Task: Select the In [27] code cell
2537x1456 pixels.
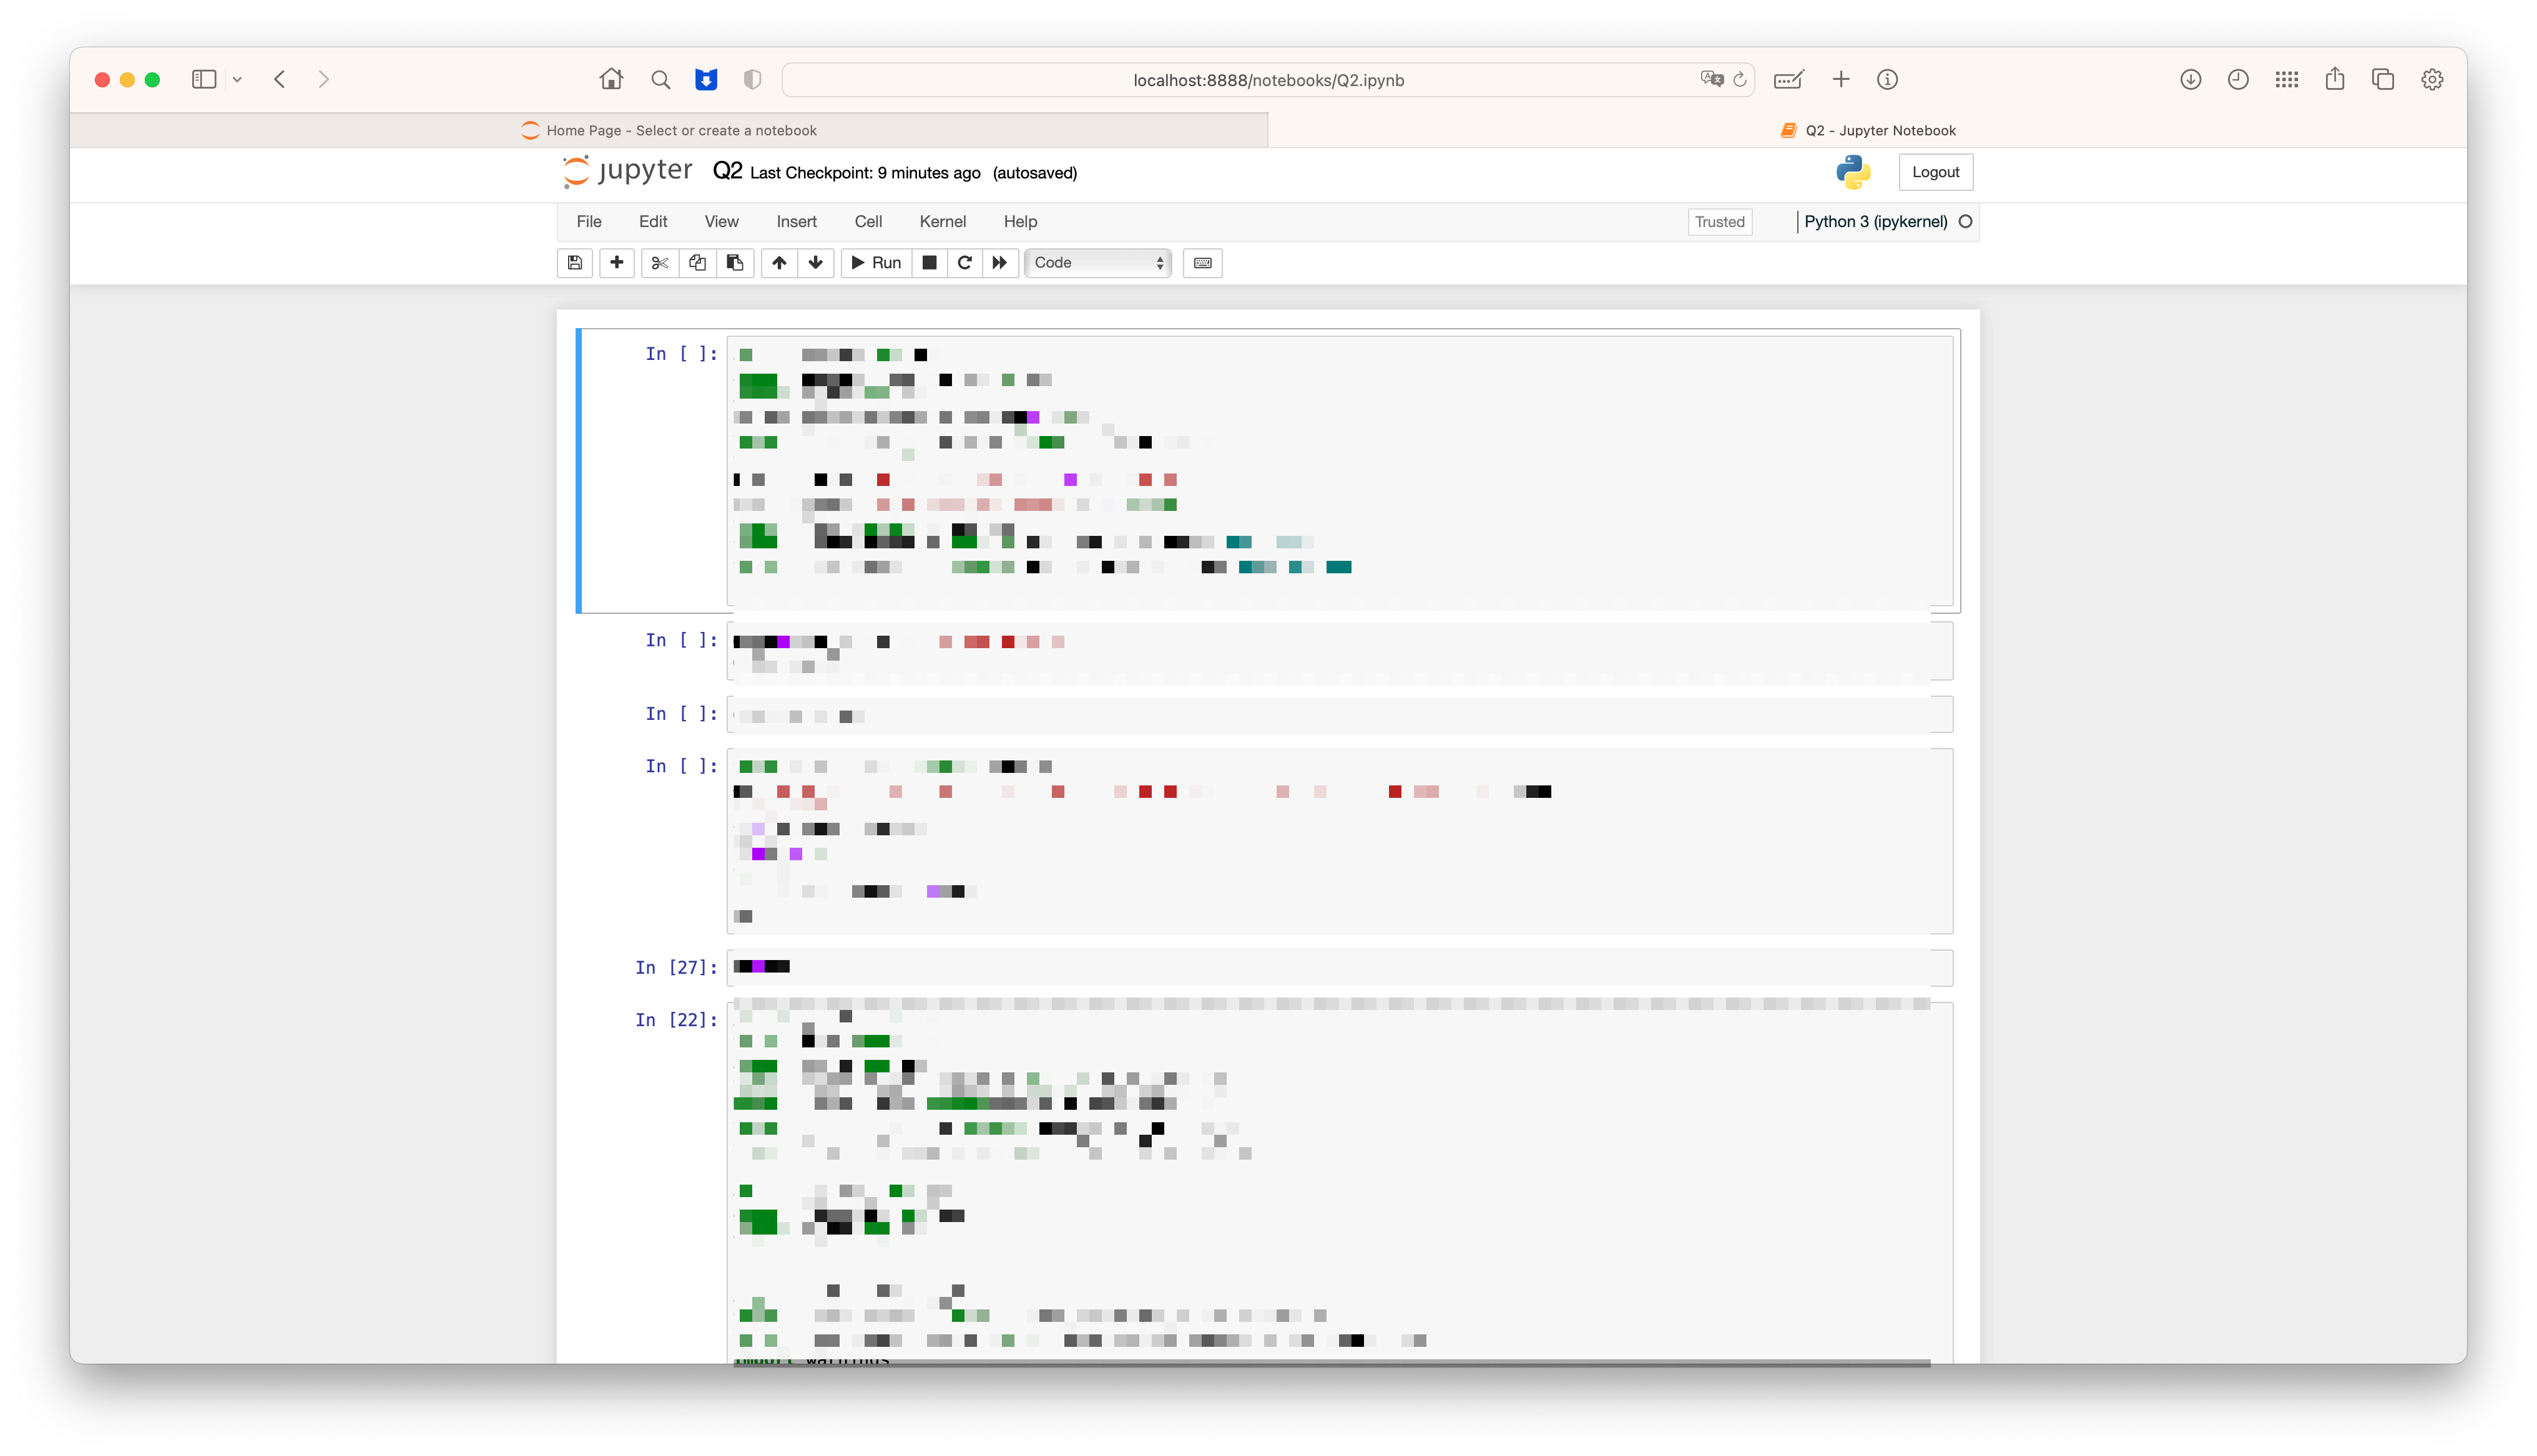Action: pyautogui.click(x=1340, y=967)
